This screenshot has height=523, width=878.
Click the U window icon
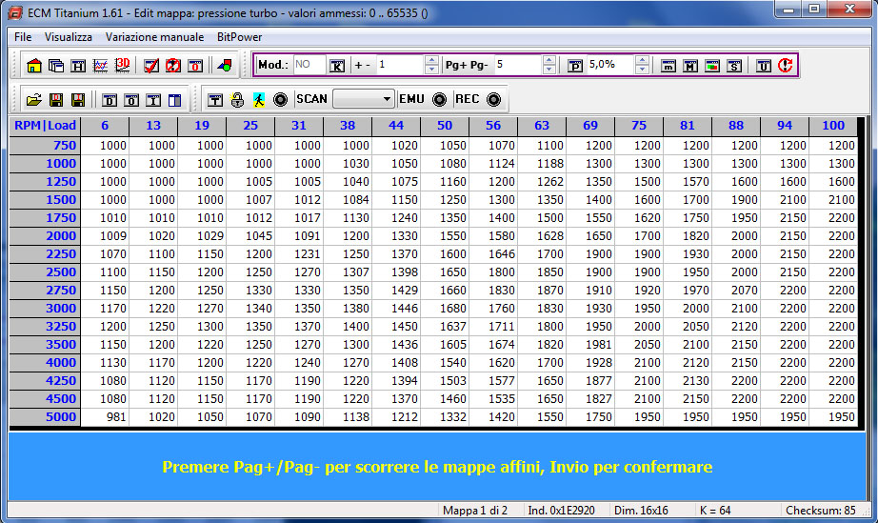764,66
